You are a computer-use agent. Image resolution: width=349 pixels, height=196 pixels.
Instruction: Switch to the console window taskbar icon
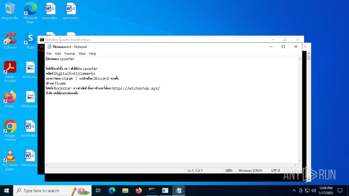[x=152, y=191]
